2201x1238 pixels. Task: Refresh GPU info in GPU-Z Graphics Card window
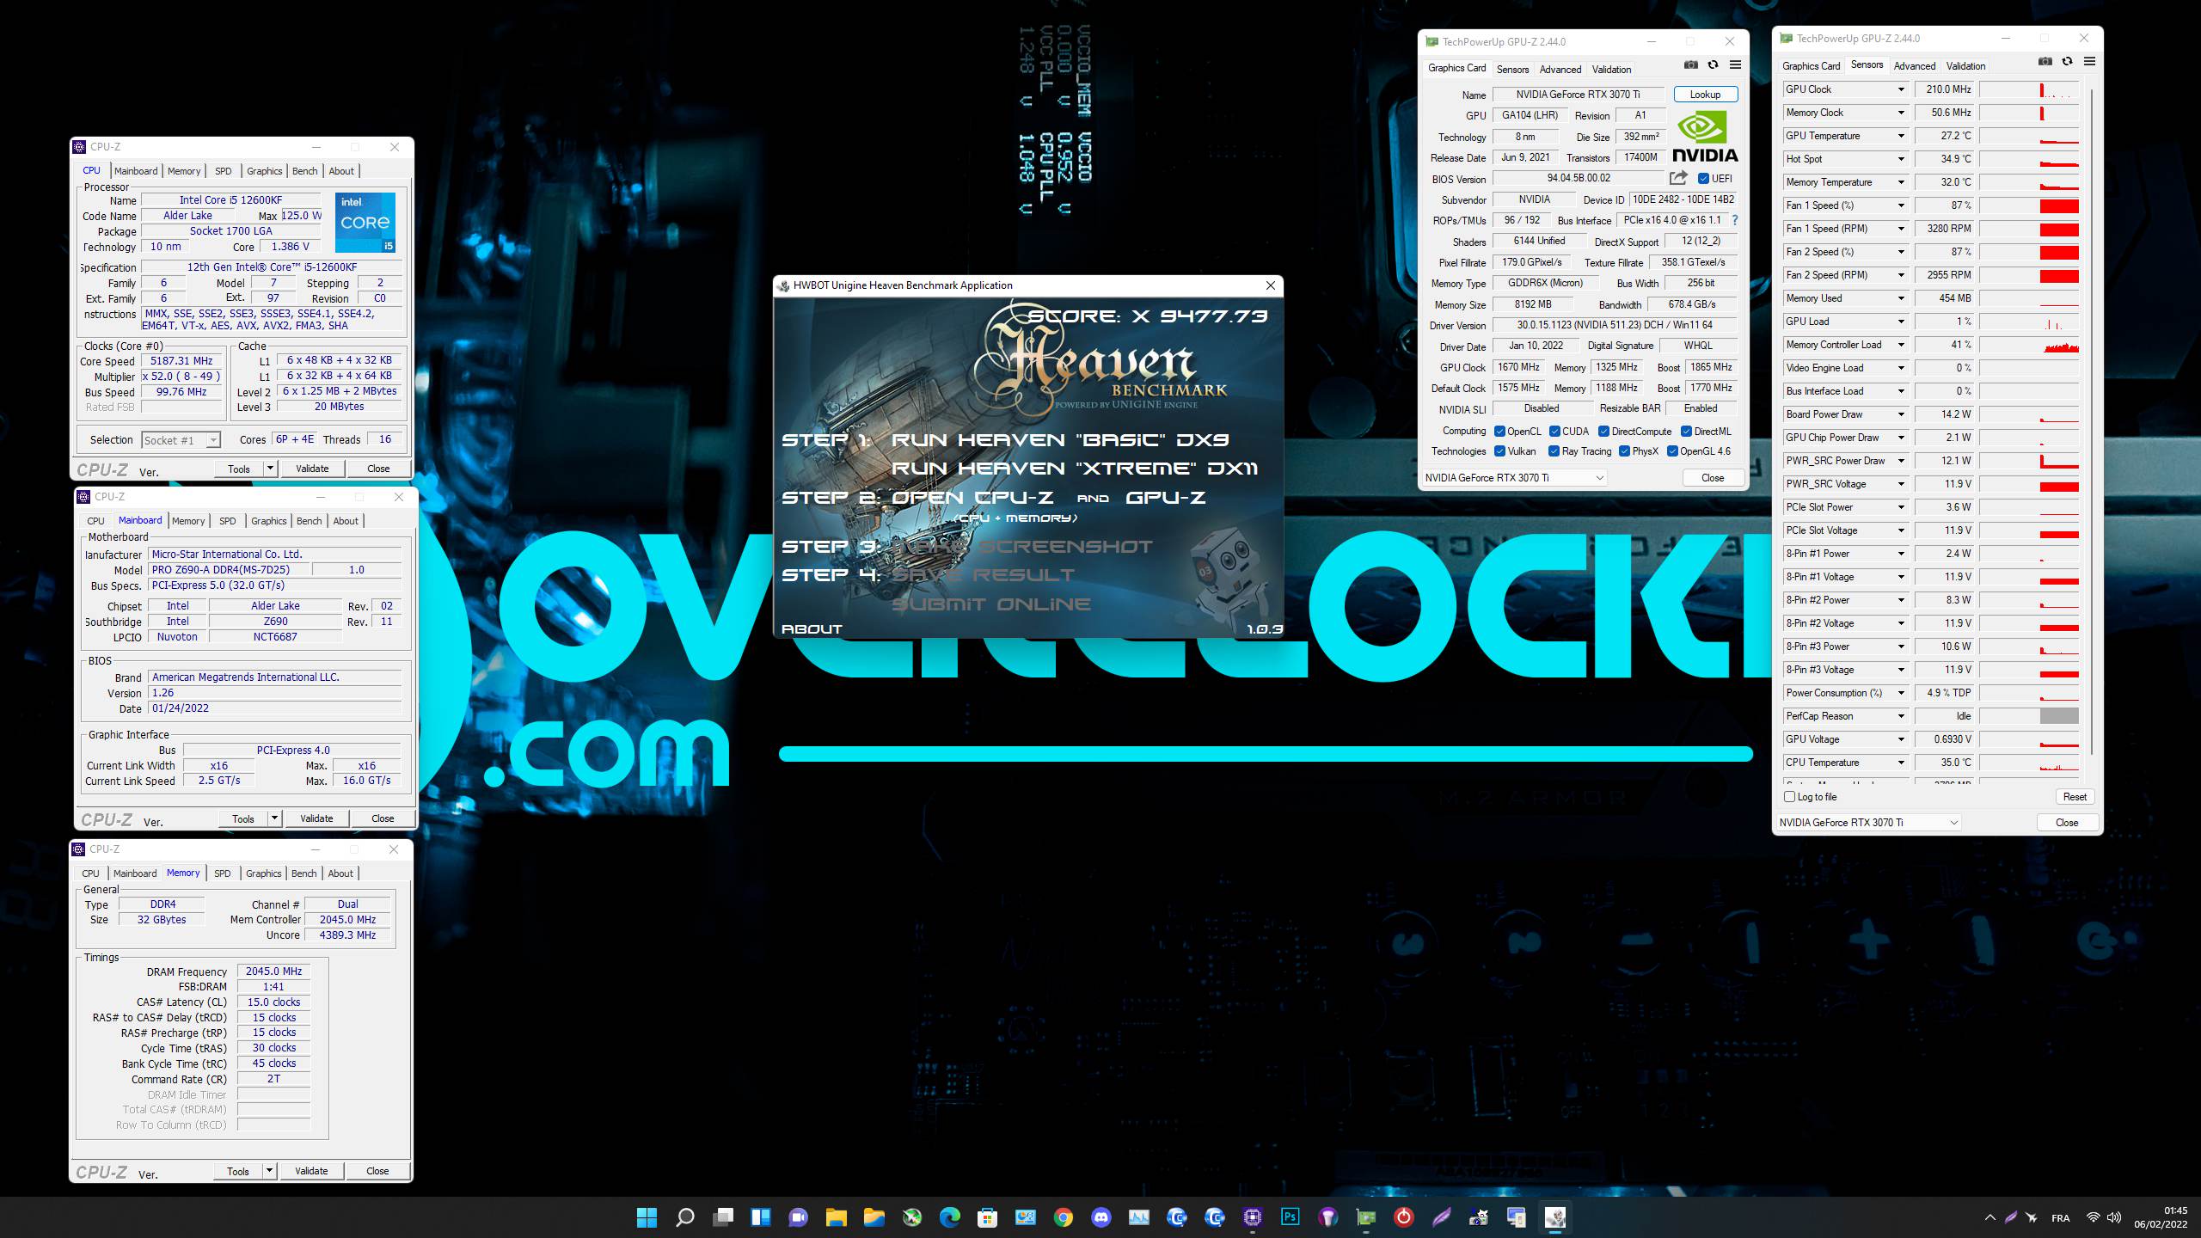coord(1713,64)
